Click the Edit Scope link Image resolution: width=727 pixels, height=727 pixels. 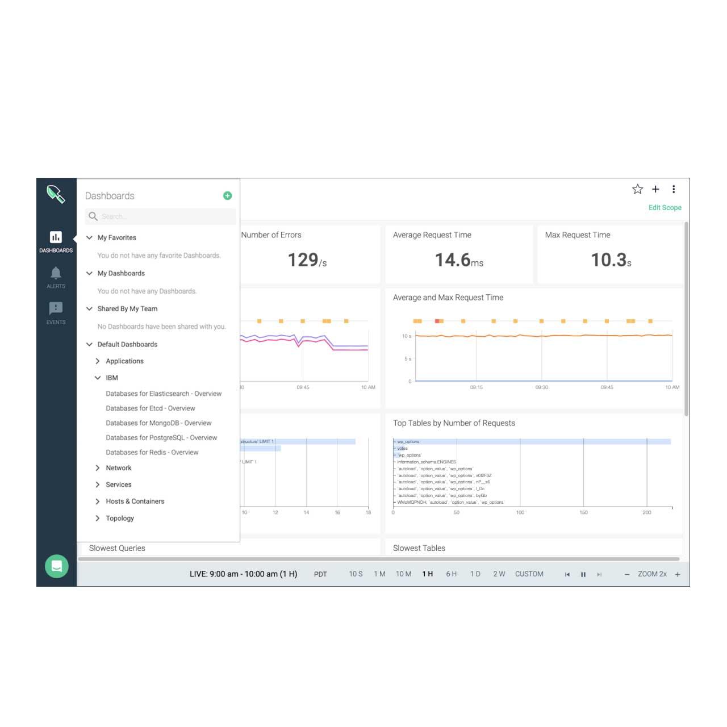(665, 207)
